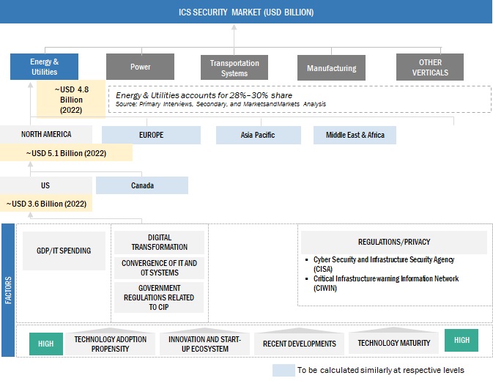493x381 pixels.
Task: Click the HIGH box beside Technology Maturity
Action: [462, 340]
